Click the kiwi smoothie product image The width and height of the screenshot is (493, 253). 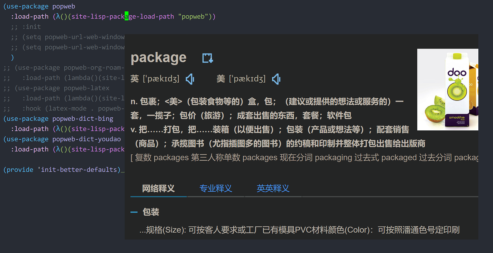(x=448, y=89)
